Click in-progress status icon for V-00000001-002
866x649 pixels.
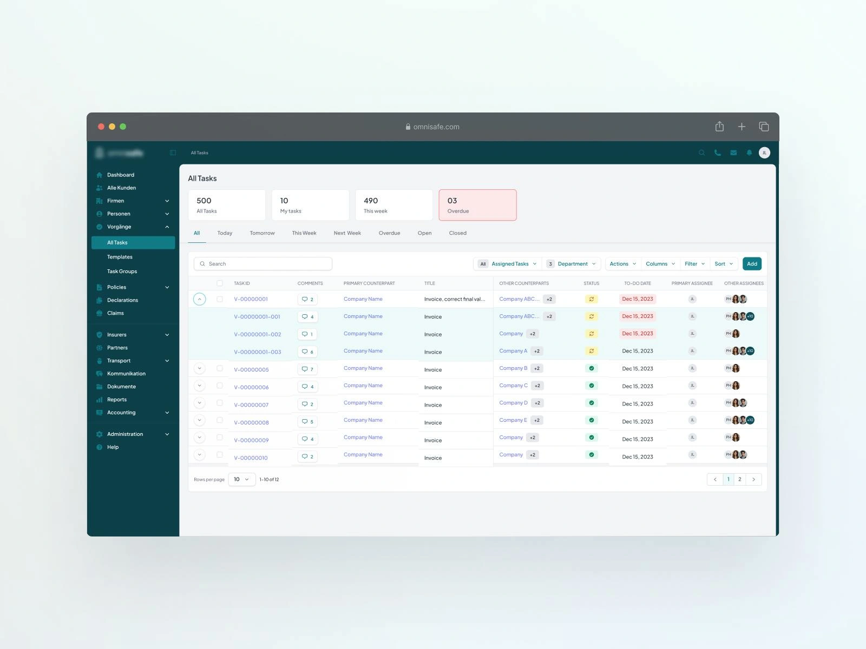click(591, 334)
